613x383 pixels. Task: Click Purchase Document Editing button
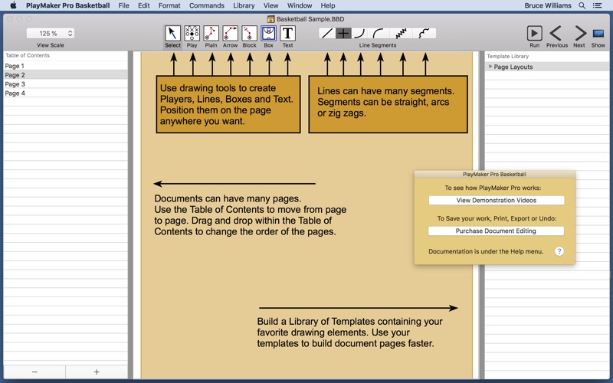[x=496, y=231]
